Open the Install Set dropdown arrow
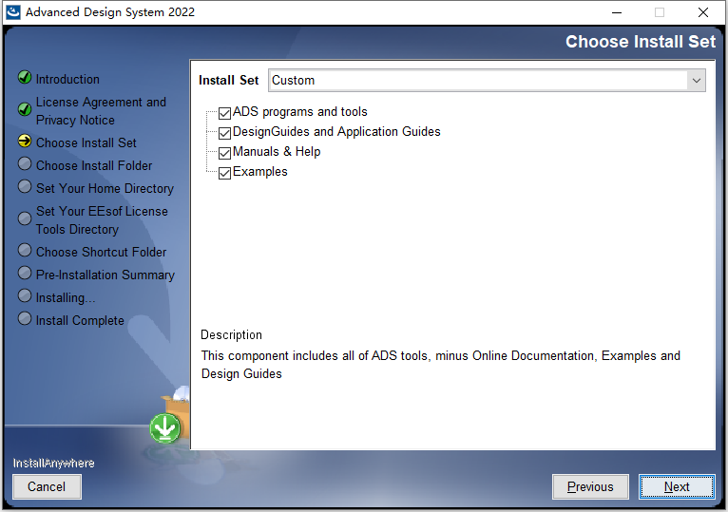728x512 pixels. 696,81
